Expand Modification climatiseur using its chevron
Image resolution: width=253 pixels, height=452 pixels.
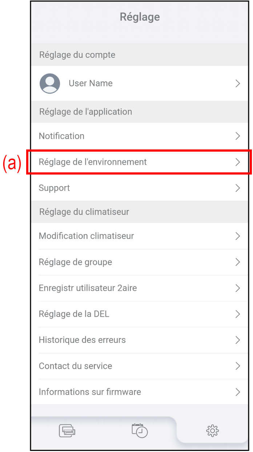pos(238,236)
